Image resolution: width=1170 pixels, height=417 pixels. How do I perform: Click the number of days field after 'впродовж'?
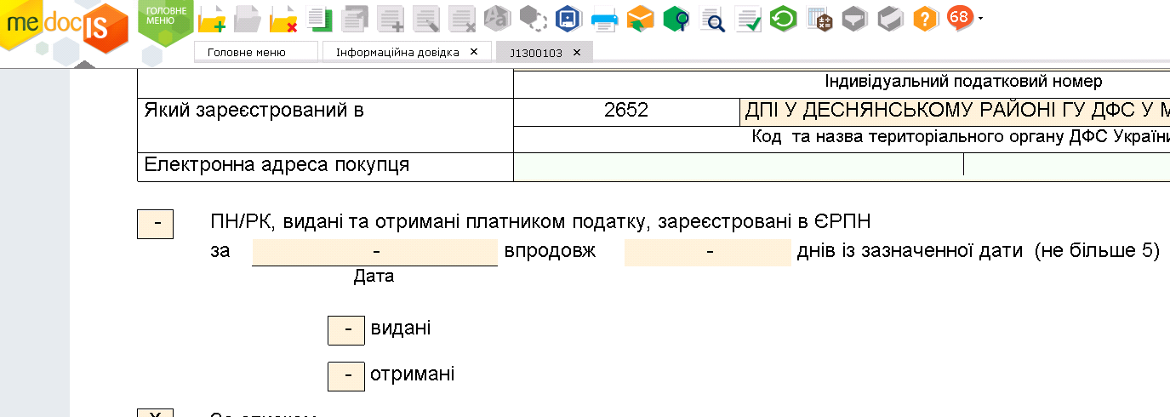tap(707, 252)
